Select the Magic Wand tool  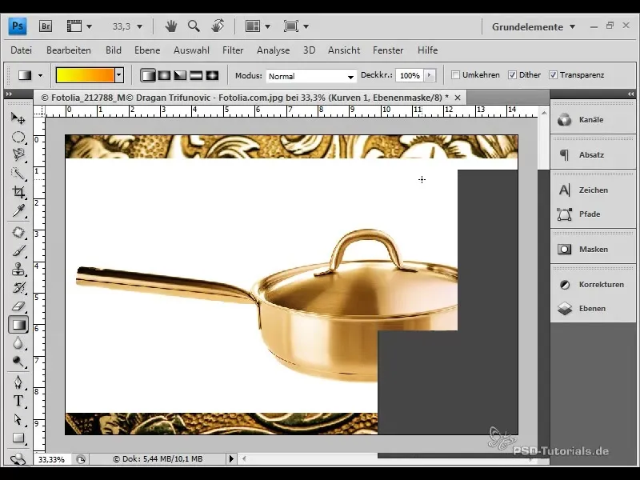[18, 174]
